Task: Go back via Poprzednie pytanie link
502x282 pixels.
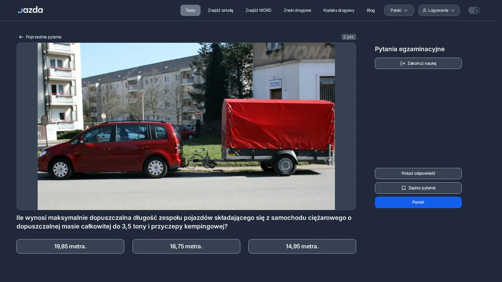Action: point(40,37)
